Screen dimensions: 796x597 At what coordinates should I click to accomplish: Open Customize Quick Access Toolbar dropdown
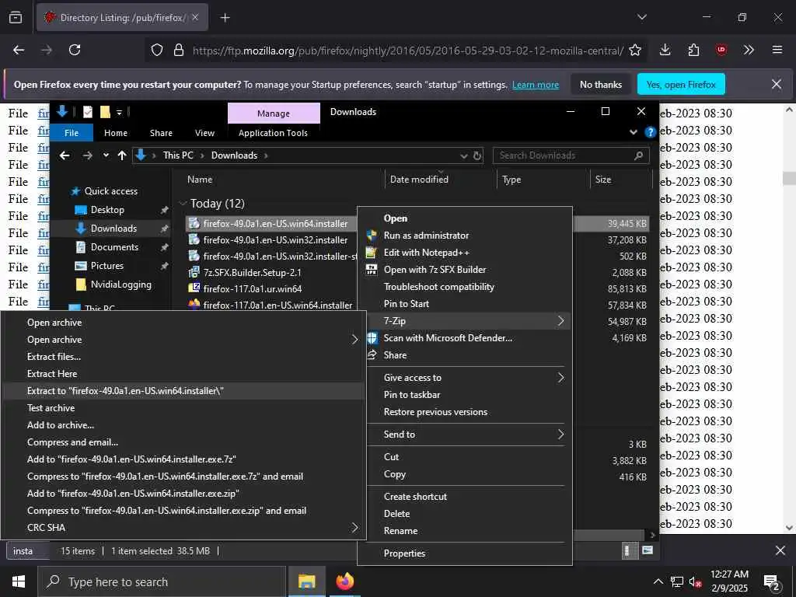tap(119, 113)
